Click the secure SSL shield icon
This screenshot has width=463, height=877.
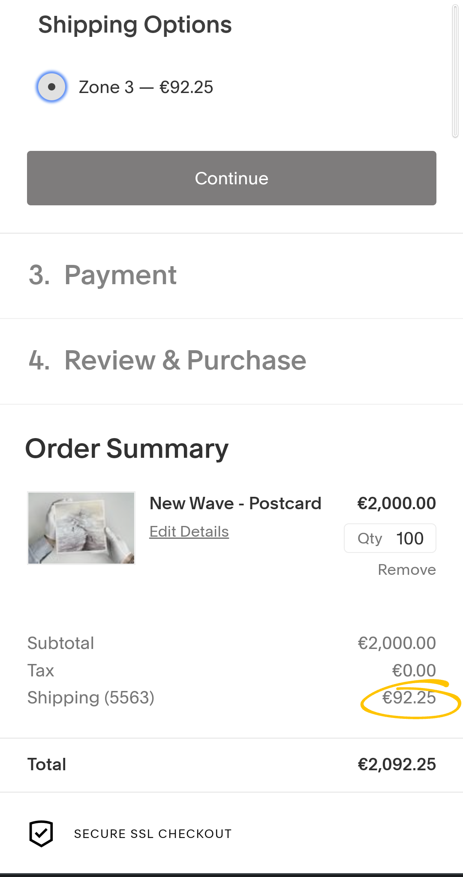(x=41, y=834)
